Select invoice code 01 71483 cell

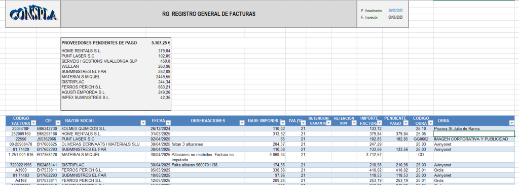(21, 175)
